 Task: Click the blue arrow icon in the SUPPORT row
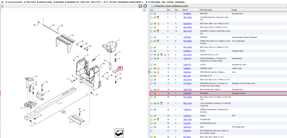tap(155, 37)
